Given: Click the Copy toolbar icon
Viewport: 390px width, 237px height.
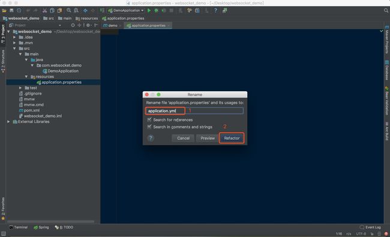Looking at the screenshot, I should (x=52, y=11).
